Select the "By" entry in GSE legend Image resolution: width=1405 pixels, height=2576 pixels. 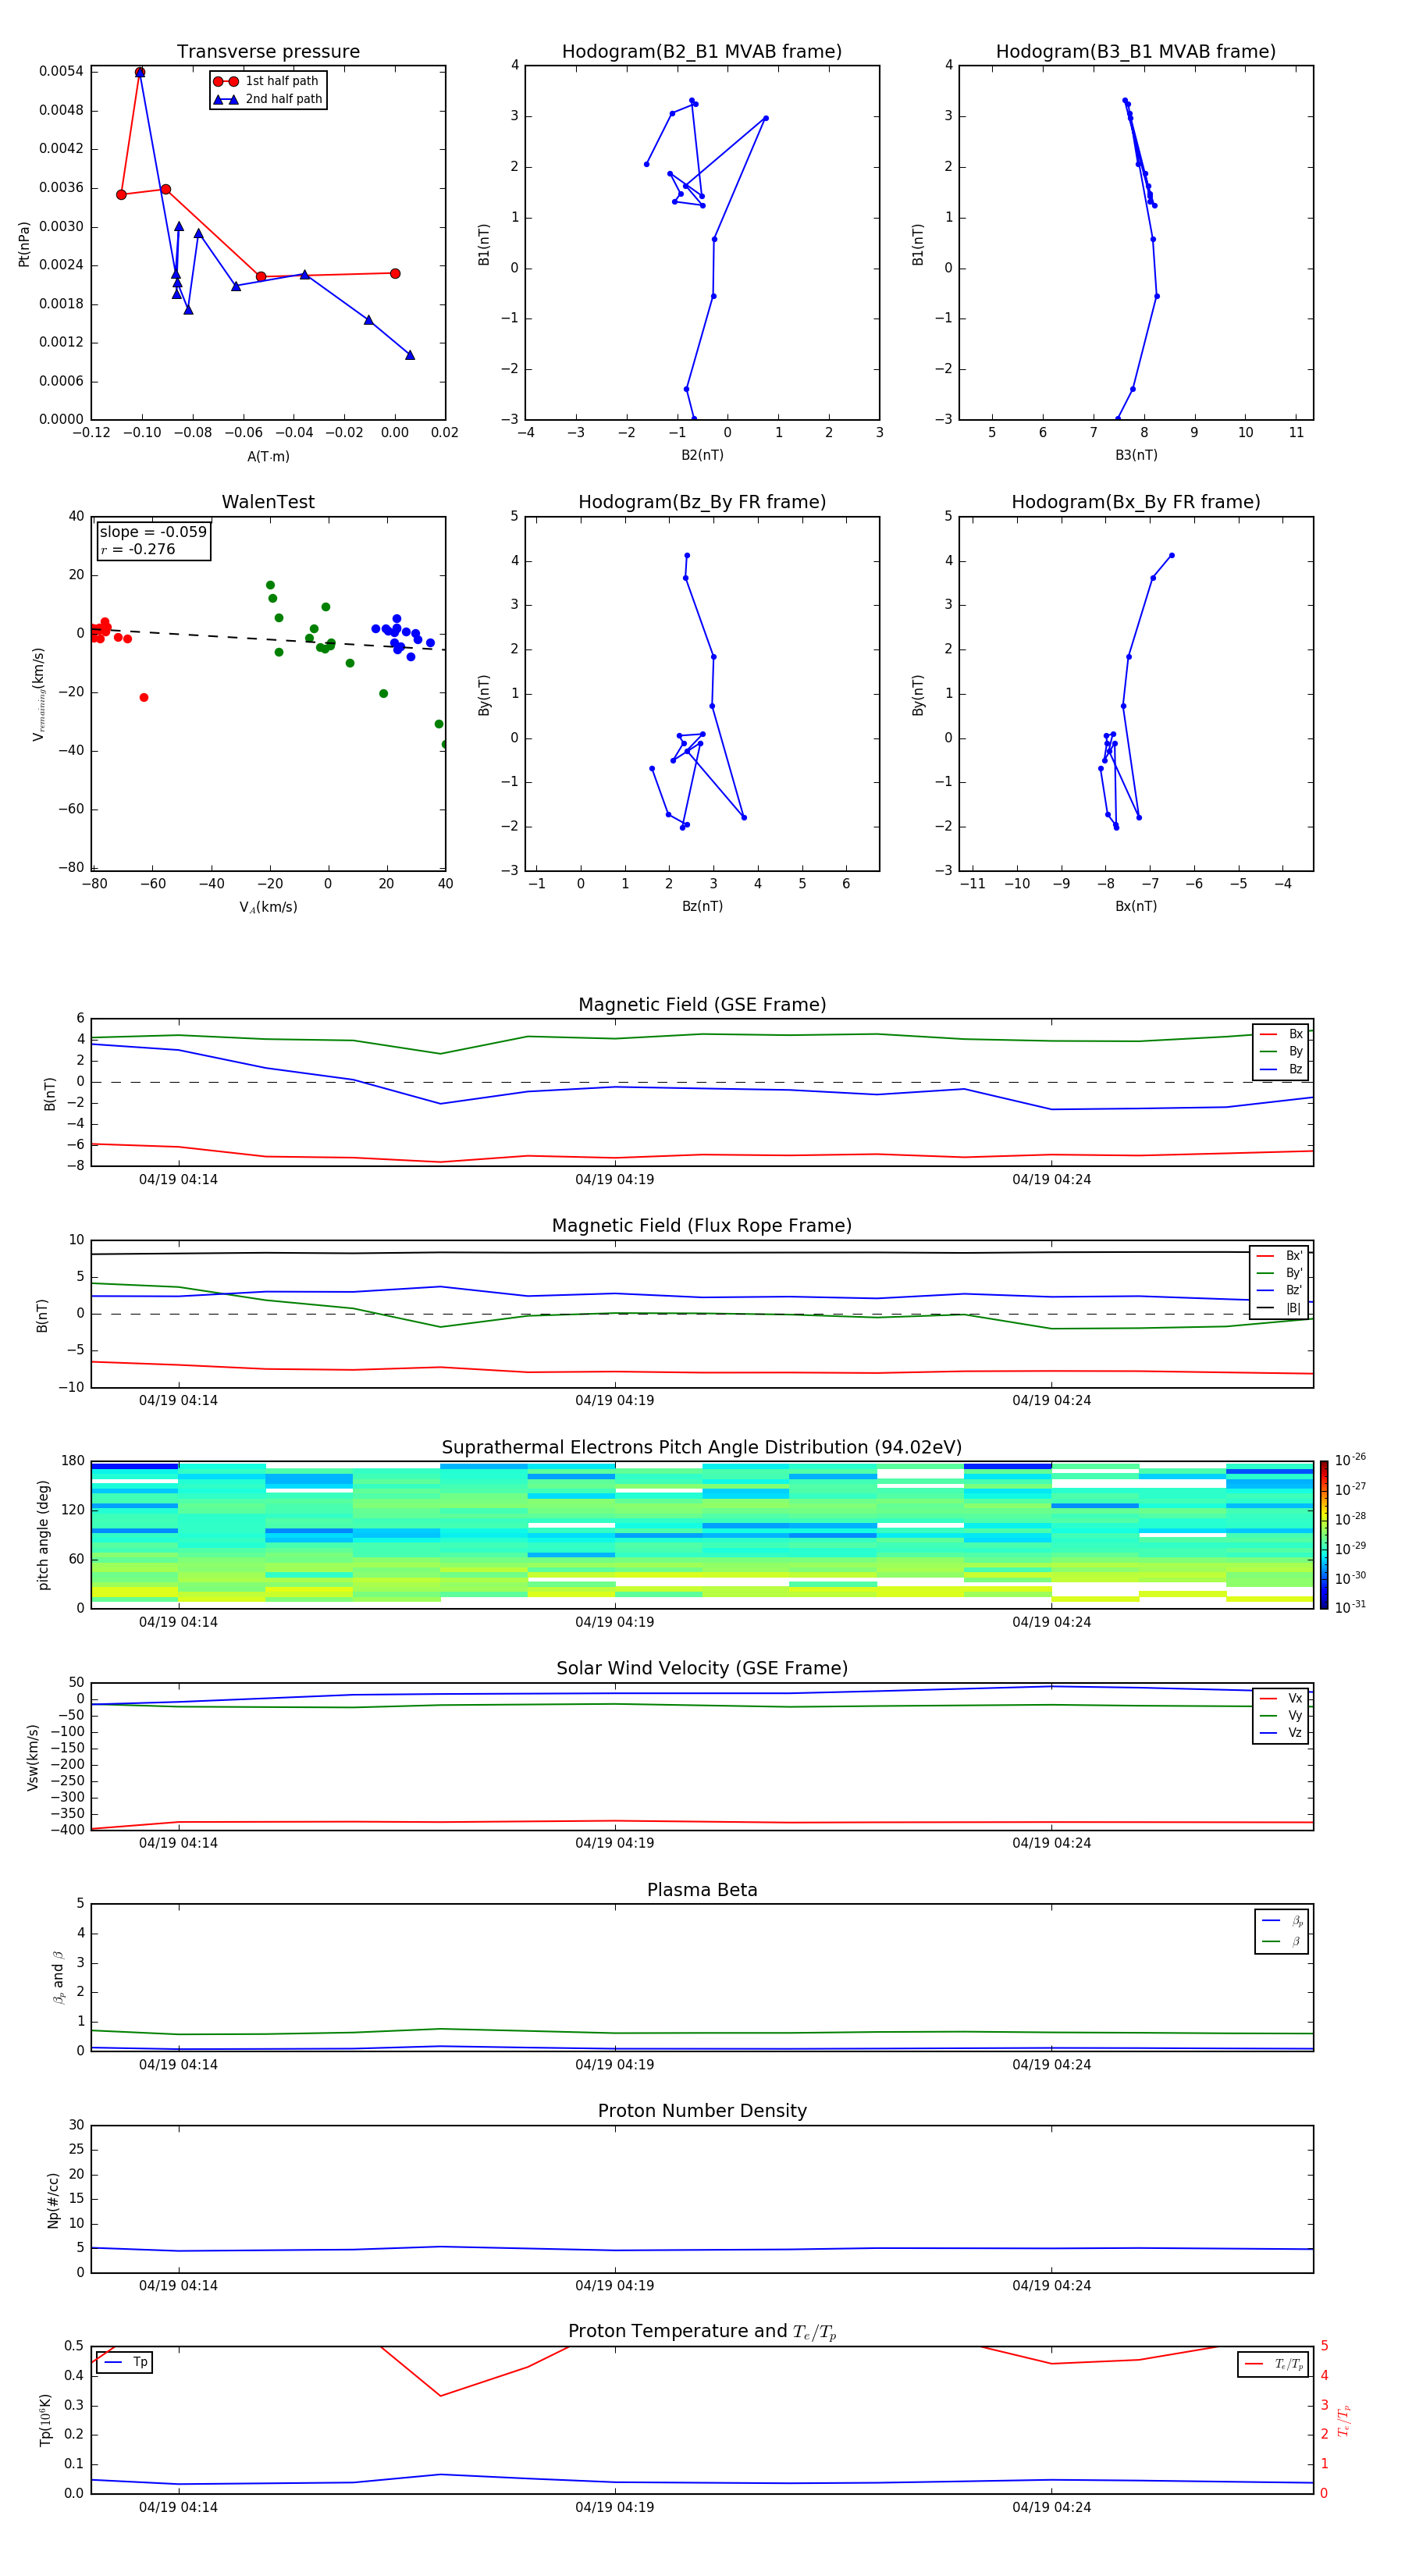click(x=1281, y=1052)
